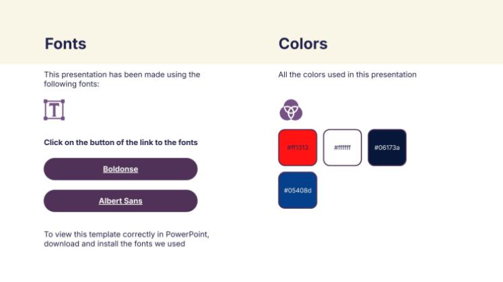Image resolution: width=503 pixels, height=282 pixels.
Task: Select the red #ff1313 color swatch
Action: pyautogui.click(x=298, y=147)
